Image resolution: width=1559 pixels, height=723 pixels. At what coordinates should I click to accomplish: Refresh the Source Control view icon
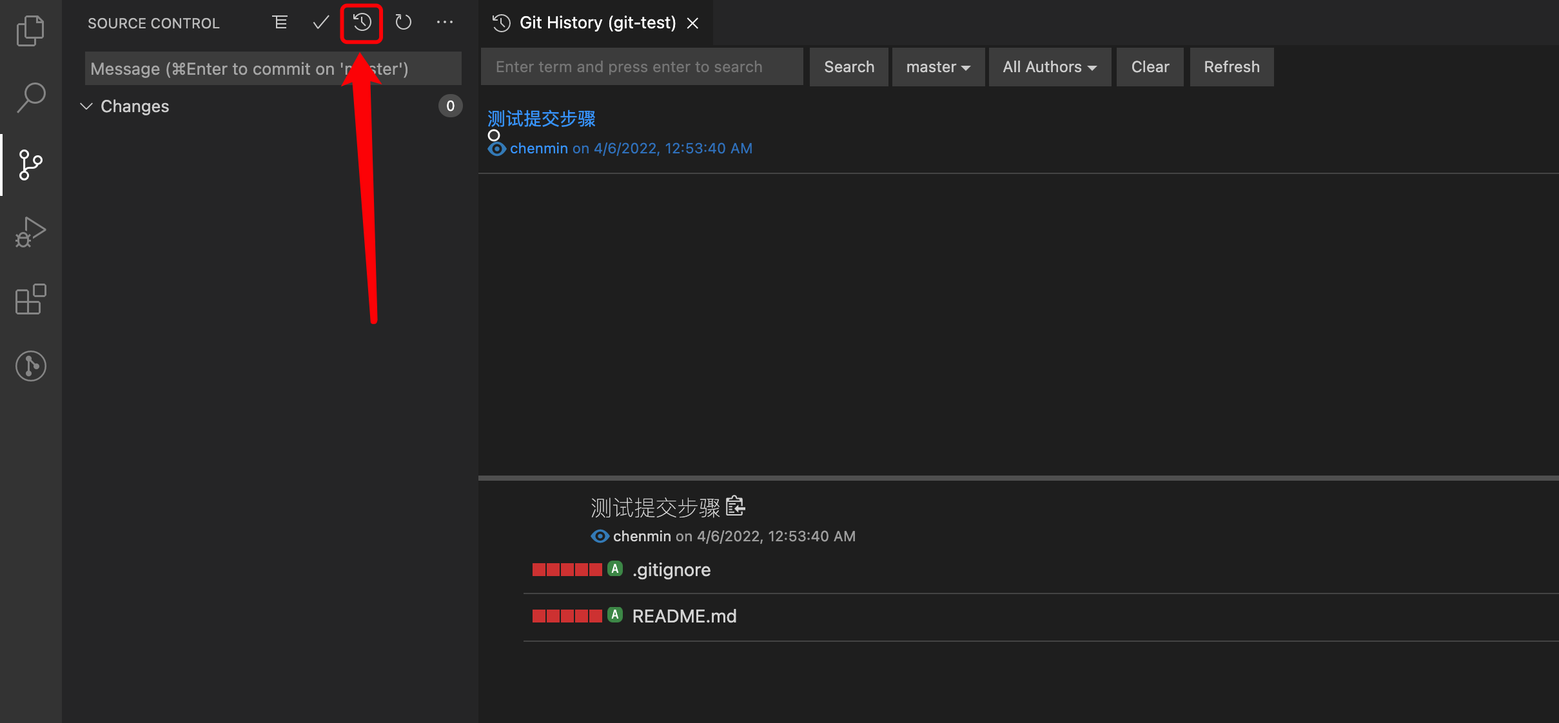click(x=404, y=22)
